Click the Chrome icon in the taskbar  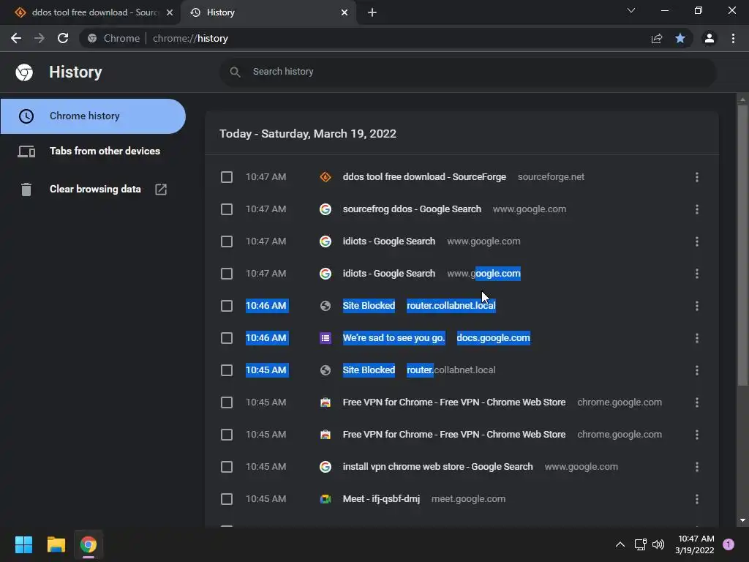89,544
